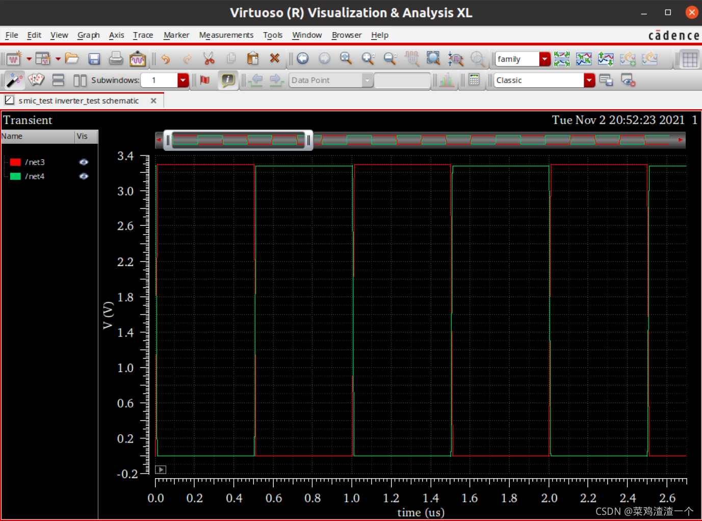
Task: Click the red /net3 color swatch
Action: click(x=15, y=162)
